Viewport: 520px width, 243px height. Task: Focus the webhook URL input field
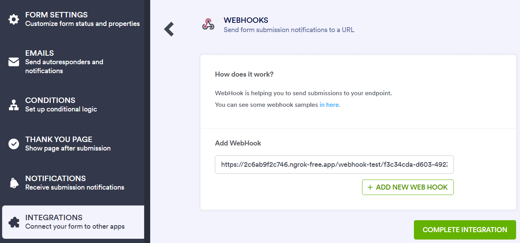click(x=334, y=164)
